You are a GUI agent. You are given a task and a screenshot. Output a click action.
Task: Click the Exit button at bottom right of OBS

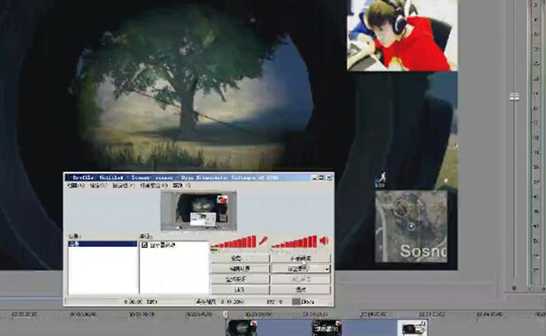coord(300,289)
